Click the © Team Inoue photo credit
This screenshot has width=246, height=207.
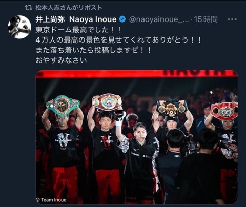(51, 200)
